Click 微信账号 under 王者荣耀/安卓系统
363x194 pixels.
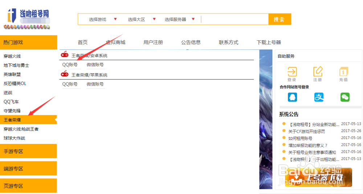95,65
